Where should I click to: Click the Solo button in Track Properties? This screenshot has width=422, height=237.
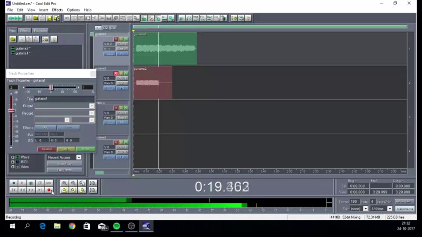(x=66, y=149)
